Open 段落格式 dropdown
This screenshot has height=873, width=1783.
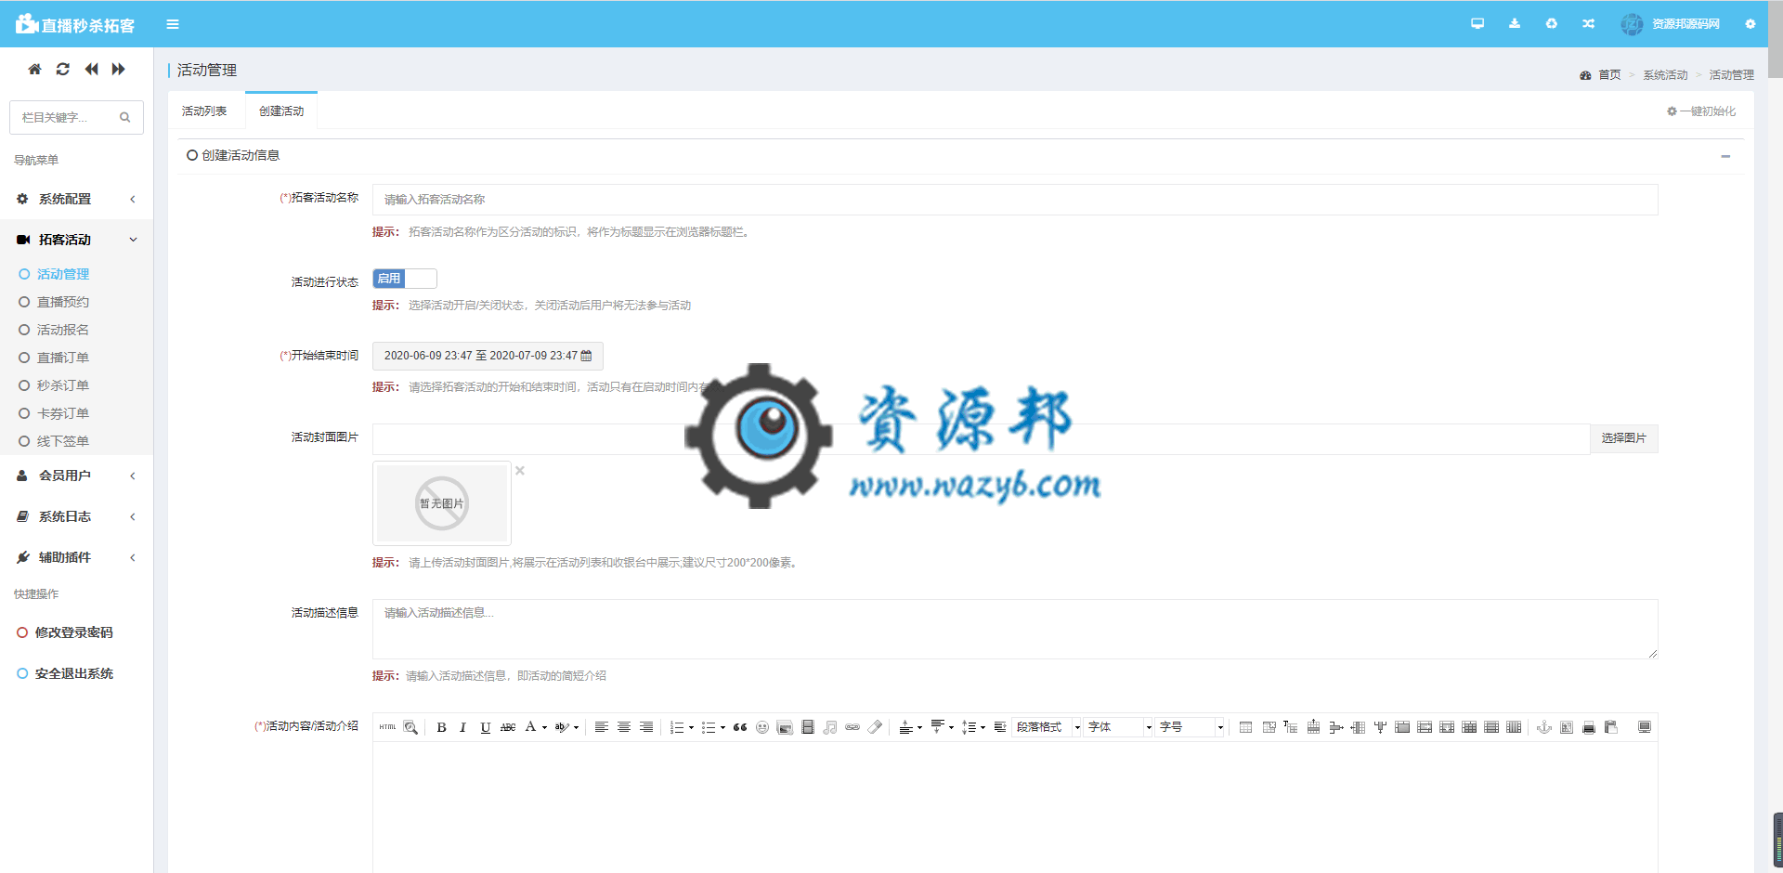click(1048, 727)
